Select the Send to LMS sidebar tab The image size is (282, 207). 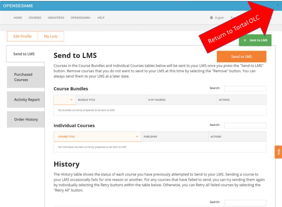(x=25, y=54)
